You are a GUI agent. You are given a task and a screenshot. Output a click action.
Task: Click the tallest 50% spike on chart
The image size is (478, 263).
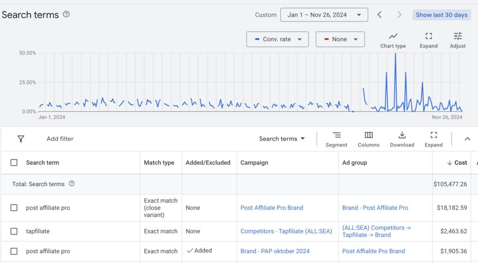point(395,54)
